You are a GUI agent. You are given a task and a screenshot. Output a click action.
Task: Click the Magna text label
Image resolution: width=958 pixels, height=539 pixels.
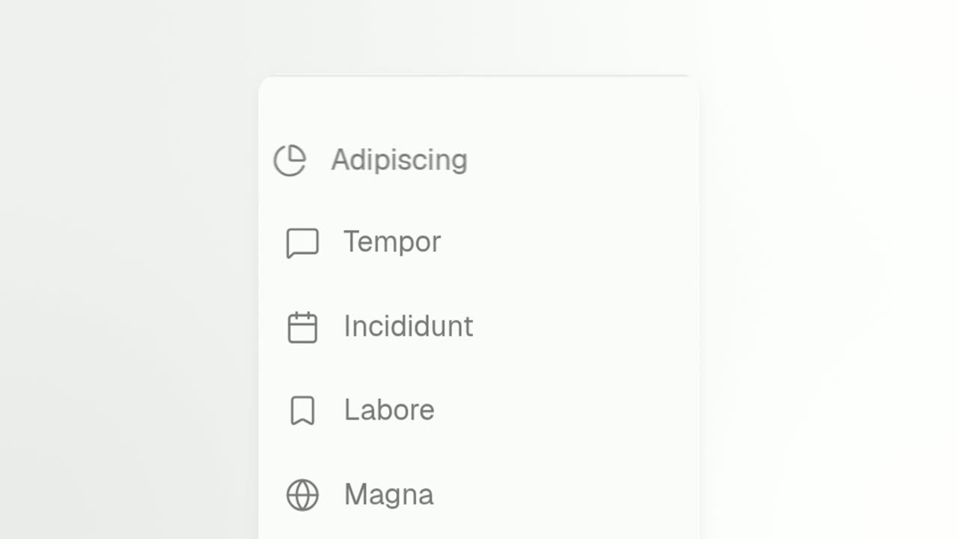tap(389, 496)
